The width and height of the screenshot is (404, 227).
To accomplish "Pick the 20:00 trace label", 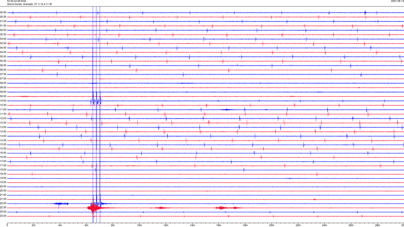I will (3, 187).
